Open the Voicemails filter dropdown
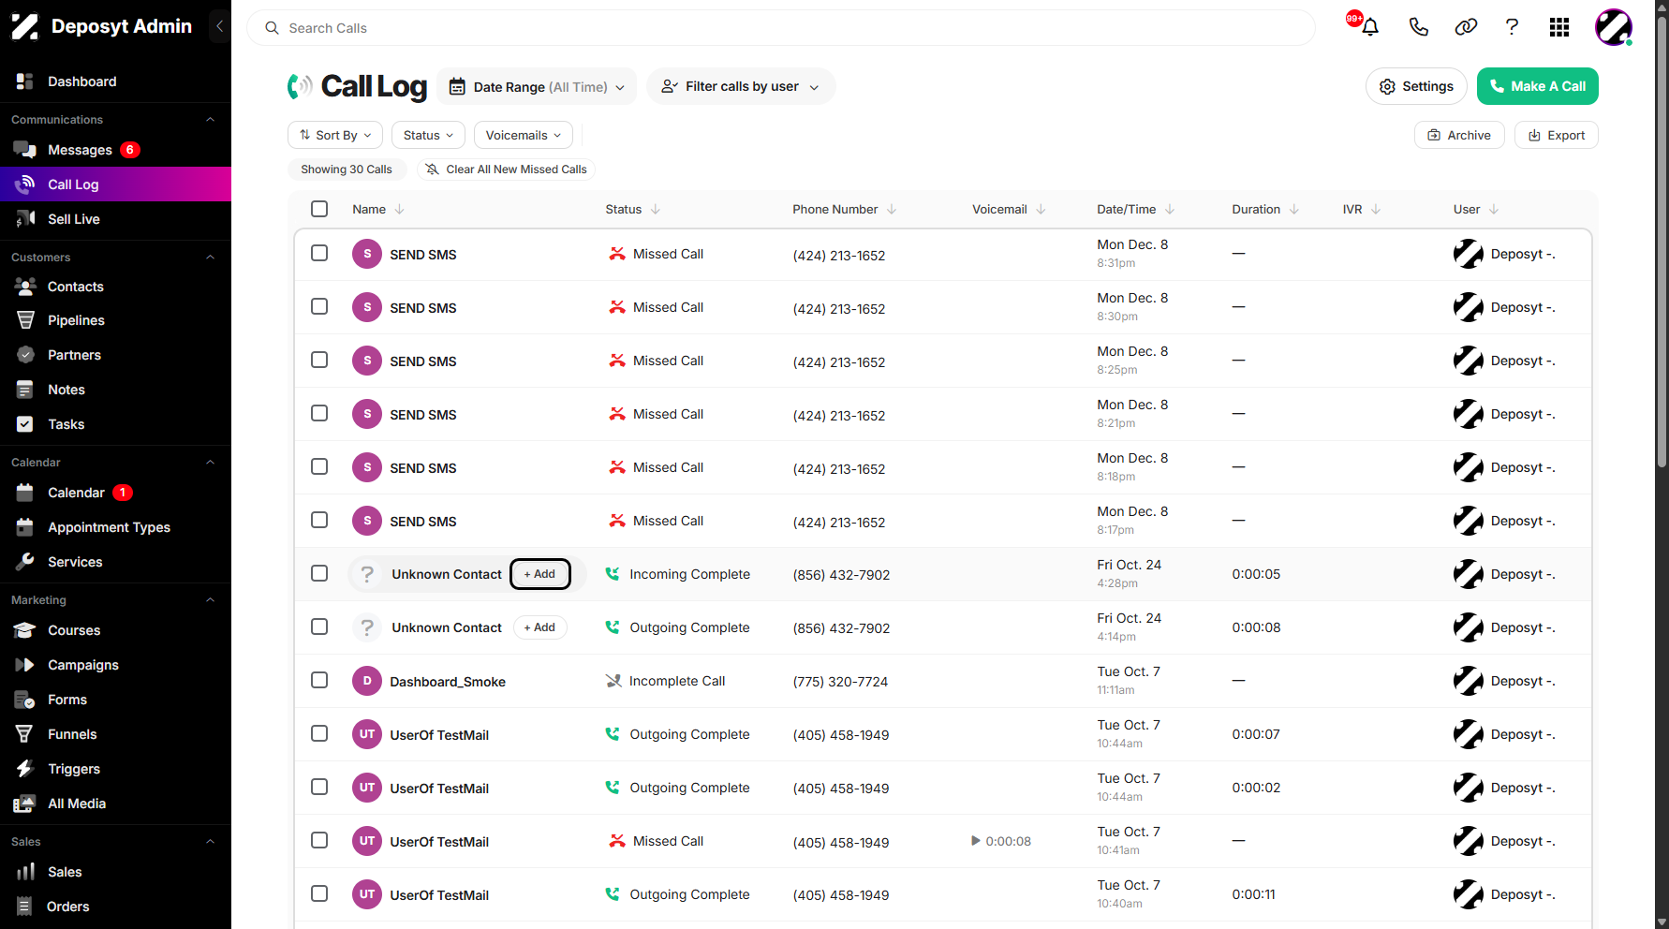This screenshot has height=929, width=1669. click(523, 135)
